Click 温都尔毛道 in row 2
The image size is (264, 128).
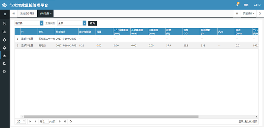pyautogui.click(x=27, y=46)
